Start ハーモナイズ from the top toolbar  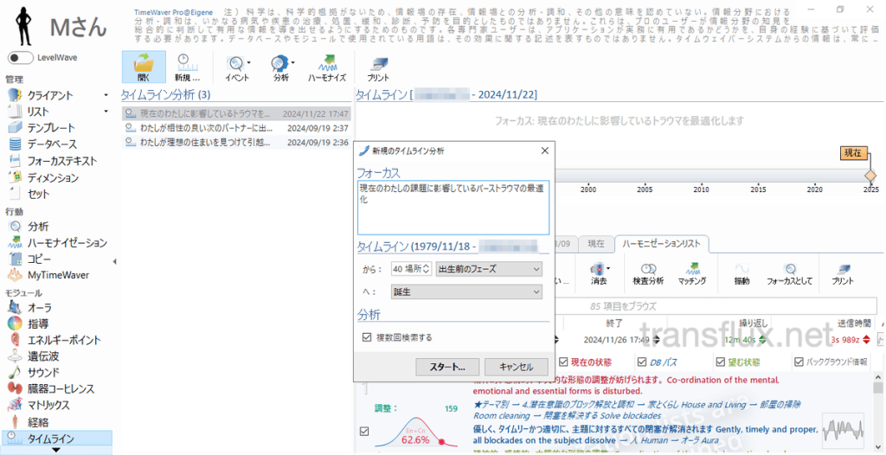pyautogui.click(x=326, y=67)
